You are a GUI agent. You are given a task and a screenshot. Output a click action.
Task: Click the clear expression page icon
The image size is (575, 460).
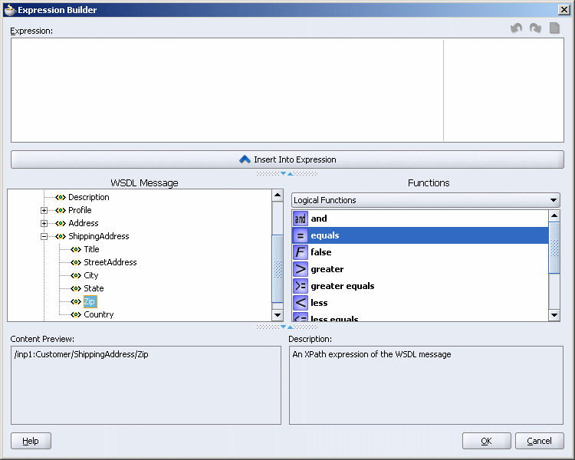[555, 28]
